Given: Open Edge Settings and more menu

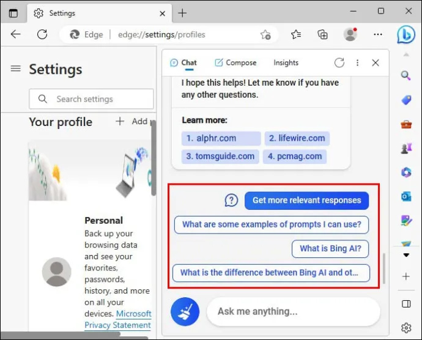Looking at the screenshot, I should (378, 34).
